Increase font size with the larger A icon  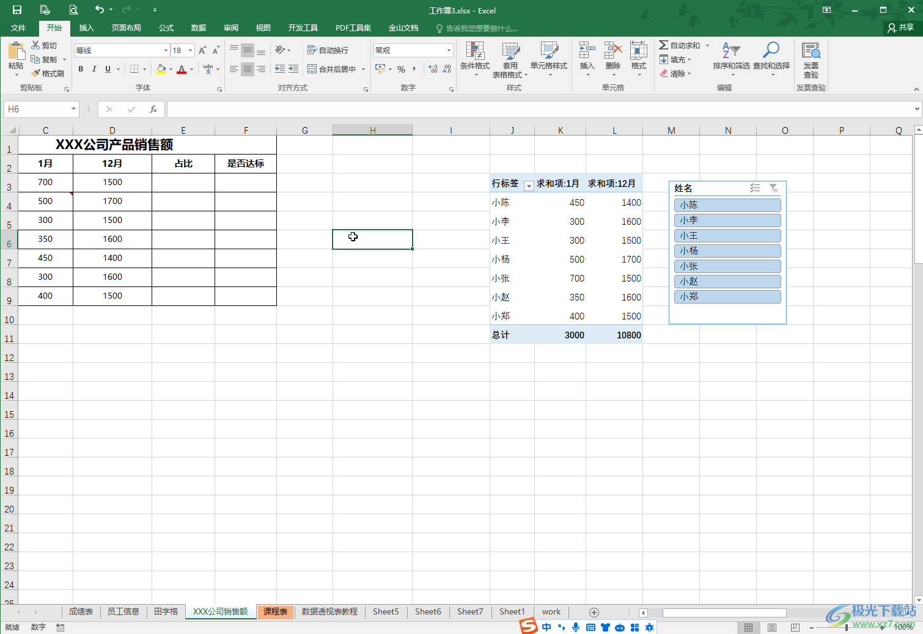click(x=202, y=50)
